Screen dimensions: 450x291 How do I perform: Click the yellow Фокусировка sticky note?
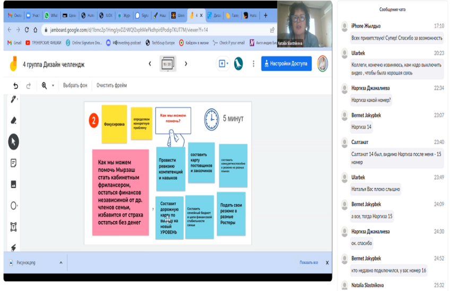pyautogui.click(x=114, y=124)
